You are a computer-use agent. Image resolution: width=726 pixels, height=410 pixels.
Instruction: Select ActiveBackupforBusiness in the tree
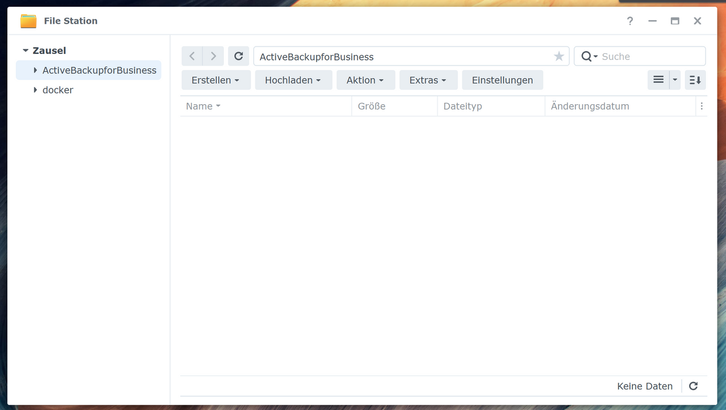tap(99, 70)
